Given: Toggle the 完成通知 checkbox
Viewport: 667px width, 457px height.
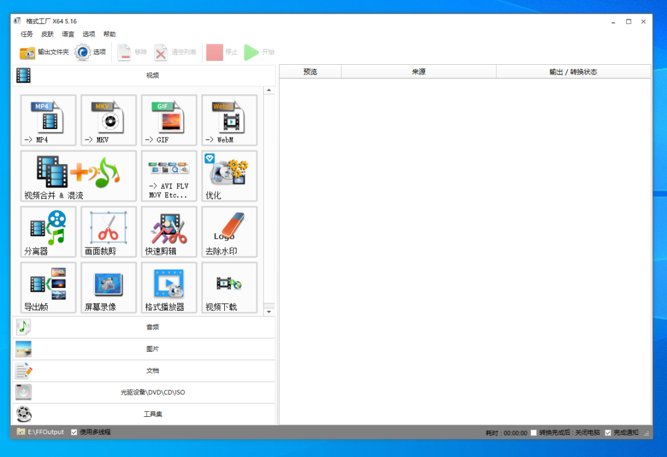Looking at the screenshot, I should (608, 432).
